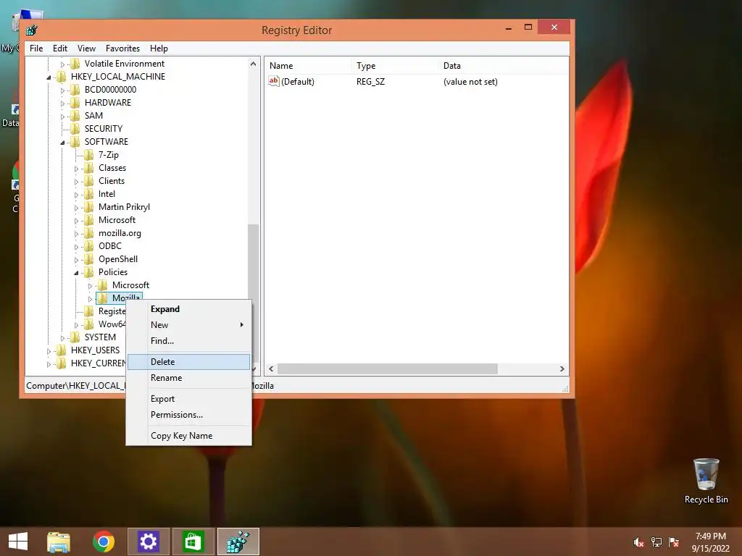Choose Find... in the context menu
Image resolution: width=742 pixels, height=556 pixels.
(x=189, y=341)
